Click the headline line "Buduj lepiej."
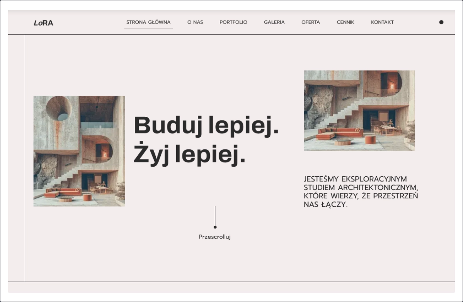The width and height of the screenshot is (463, 302). coord(206,126)
